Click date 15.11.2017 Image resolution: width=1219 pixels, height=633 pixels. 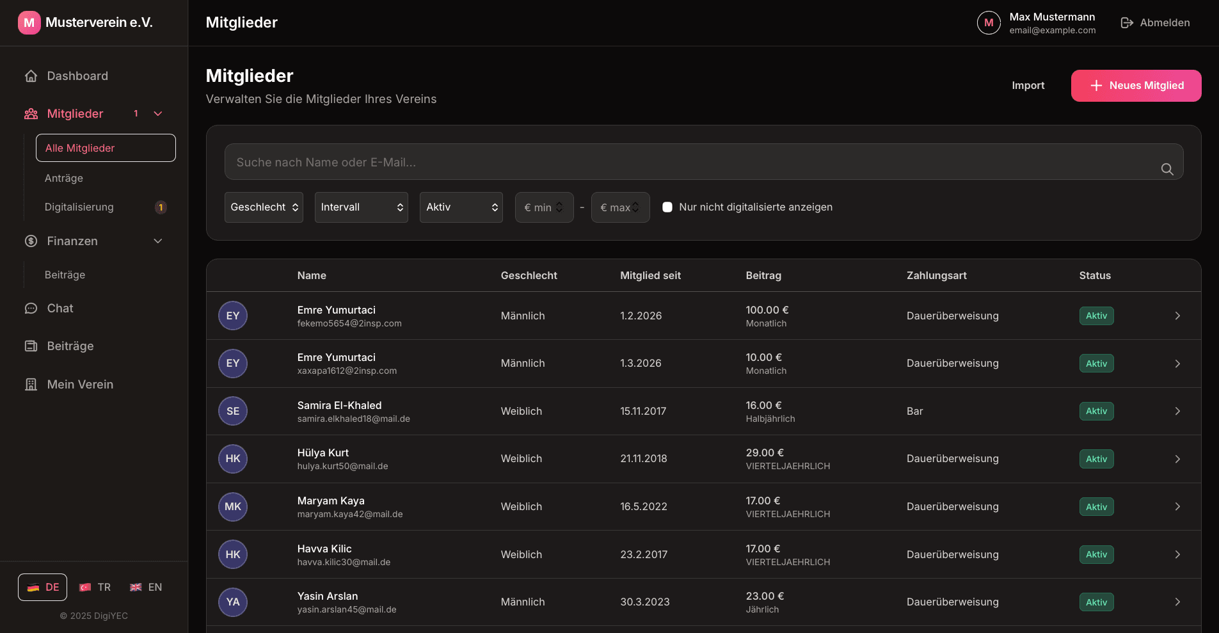(x=643, y=411)
